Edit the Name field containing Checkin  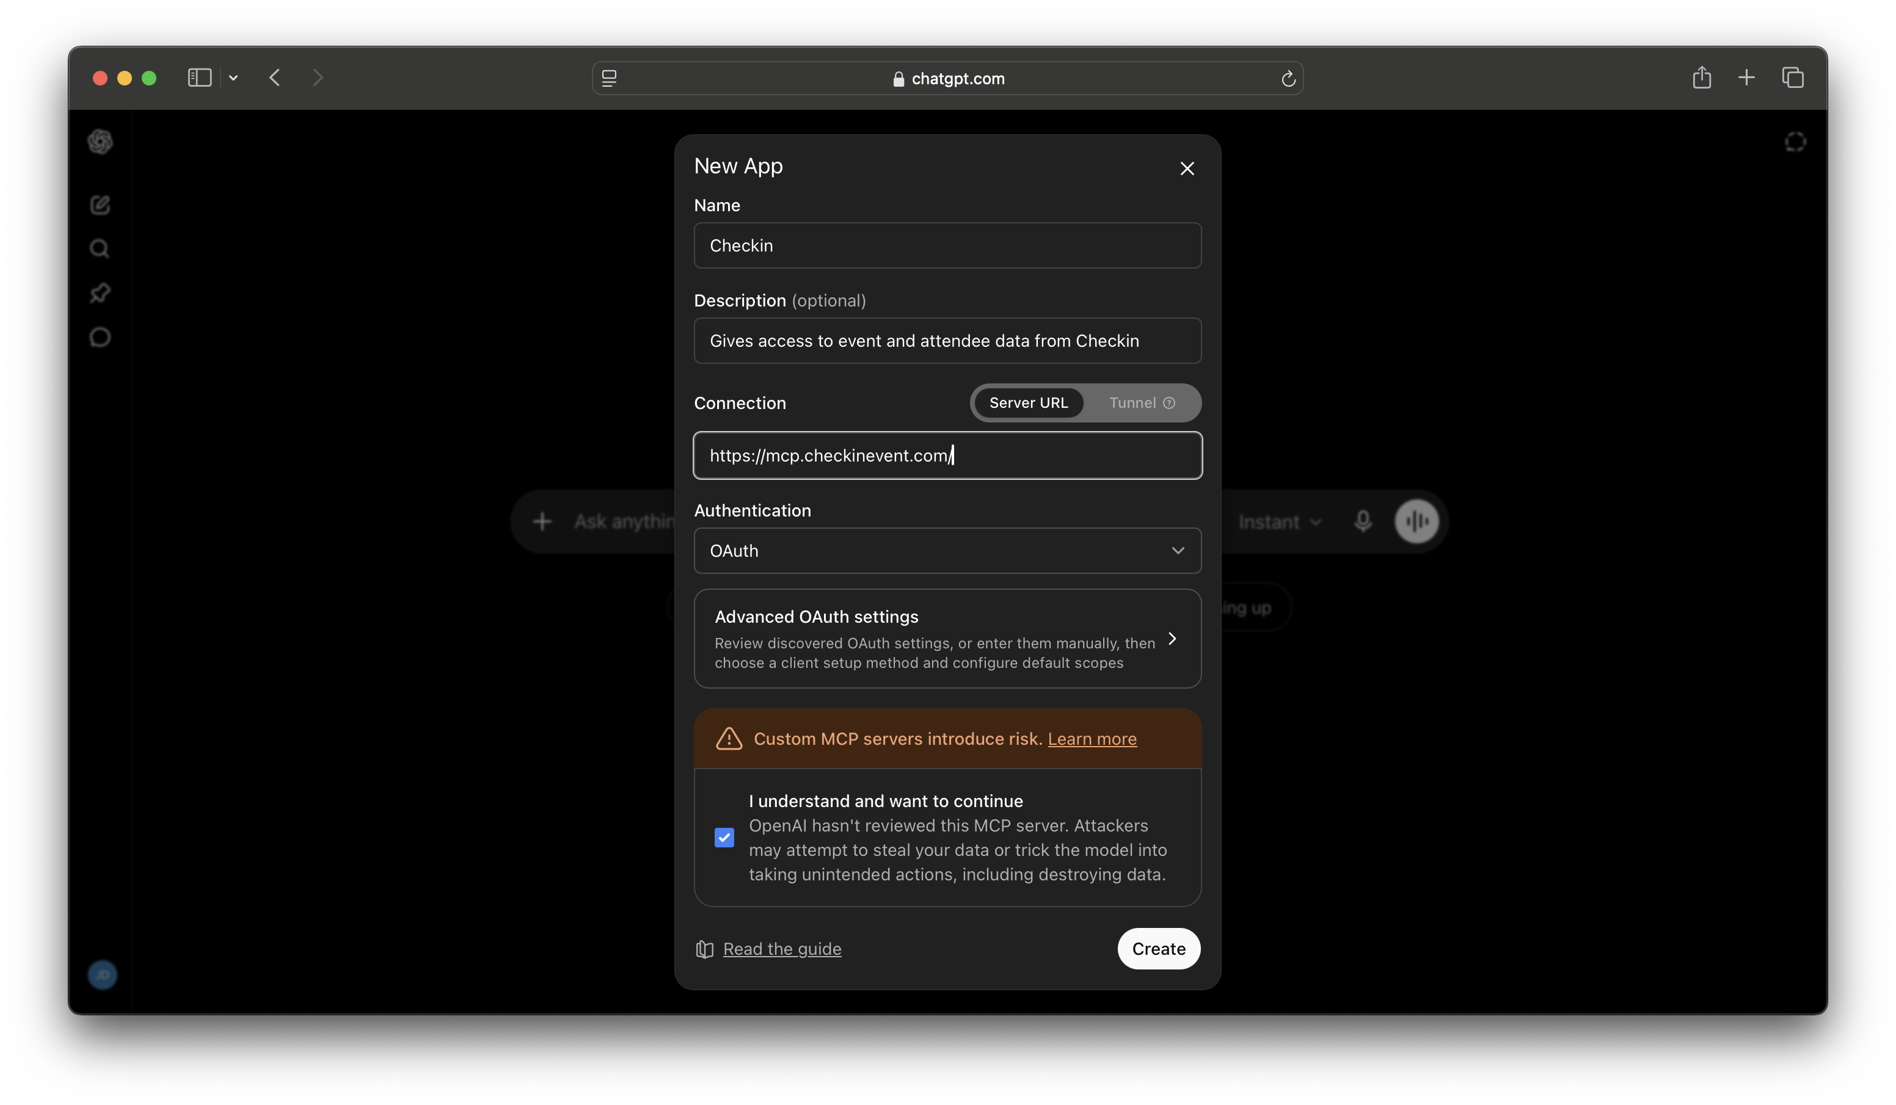coord(947,245)
